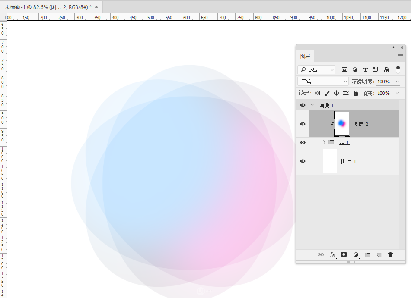
Task: Open the opacity 不透明度 dropdown arrow
Action: [398, 82]
